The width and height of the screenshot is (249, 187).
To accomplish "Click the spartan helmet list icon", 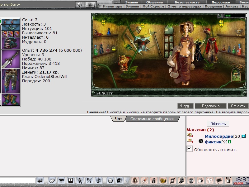I will [120, 181].
